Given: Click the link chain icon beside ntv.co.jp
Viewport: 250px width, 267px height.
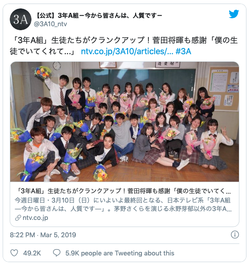Looking at the screenshot, I should [x=18, y=218].
